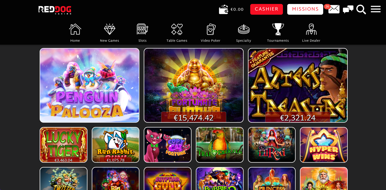The height and width of the screenshot is (190, 386).
Task: Click the Red Dog Casino logo
Action: point(55,10)
